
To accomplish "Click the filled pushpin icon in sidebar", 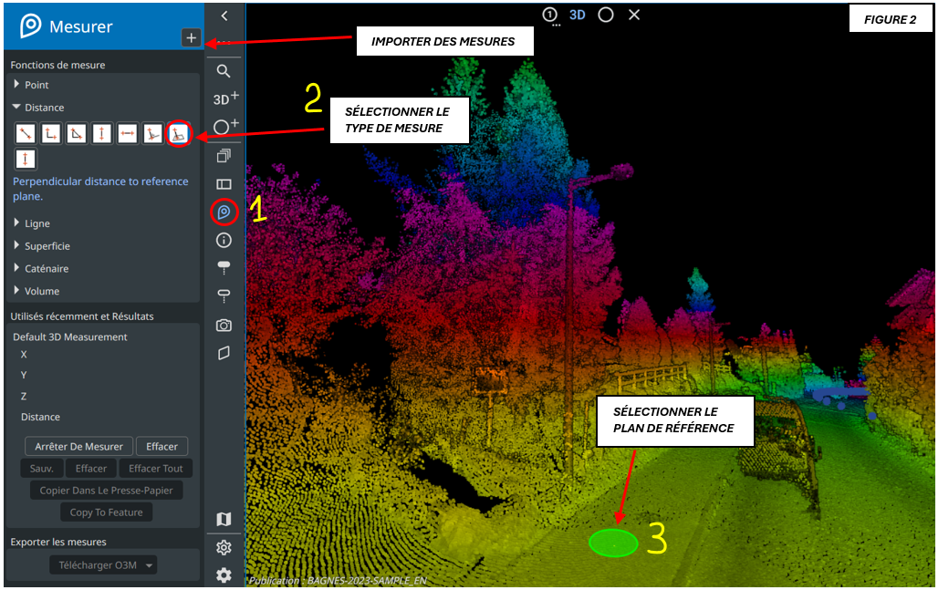I will pos(224,267).
